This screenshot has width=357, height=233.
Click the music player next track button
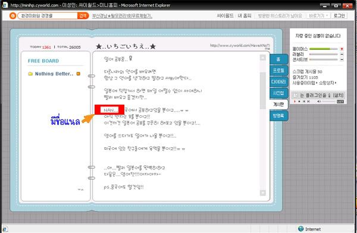point(308,102)
